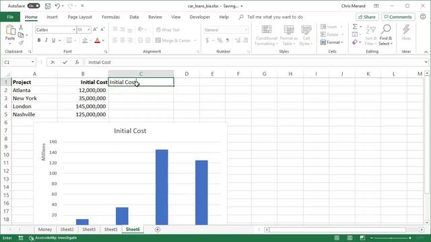The image size is (431, 242).
Task: Open the View tab
Action: [x=176, y=17]
